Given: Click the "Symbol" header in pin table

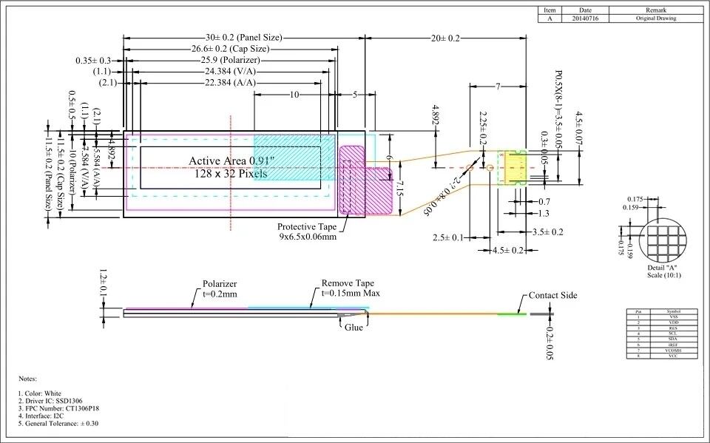Looking at the screenshot, I should point(674,311).
